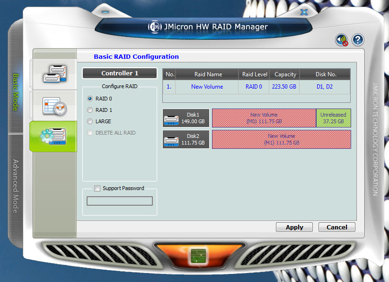389x282 pixels.
Task: Enable the Support Password checkbox
Action: coord(97,188)
